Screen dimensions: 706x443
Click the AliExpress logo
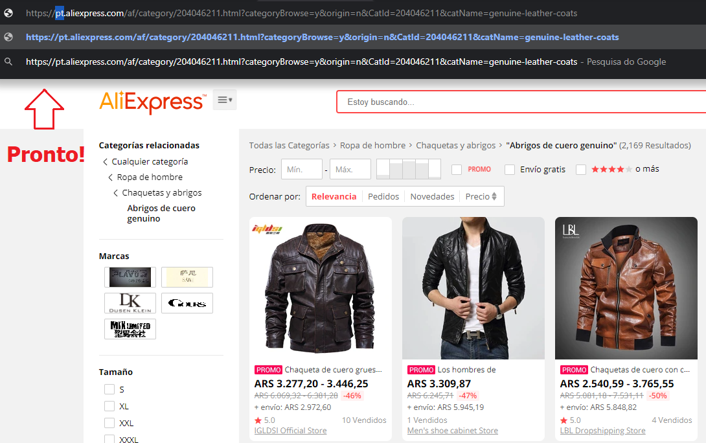pyautogui.click(x=152, y=101)
